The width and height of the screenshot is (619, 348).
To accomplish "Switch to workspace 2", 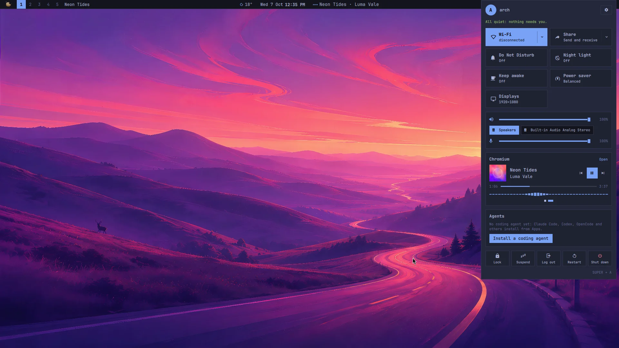I will tap(30, 5).
